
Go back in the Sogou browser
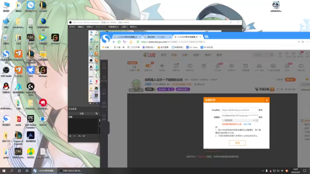tap(114, 42)
